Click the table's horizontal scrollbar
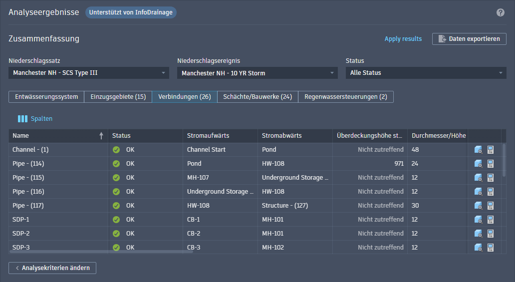The height and width of the screenshot is (282, 515). pos(101,252)
